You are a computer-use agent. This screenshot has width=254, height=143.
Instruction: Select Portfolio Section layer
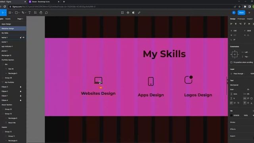(13, 60)
